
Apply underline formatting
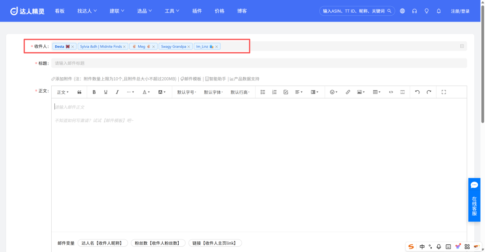pos(106,92)
